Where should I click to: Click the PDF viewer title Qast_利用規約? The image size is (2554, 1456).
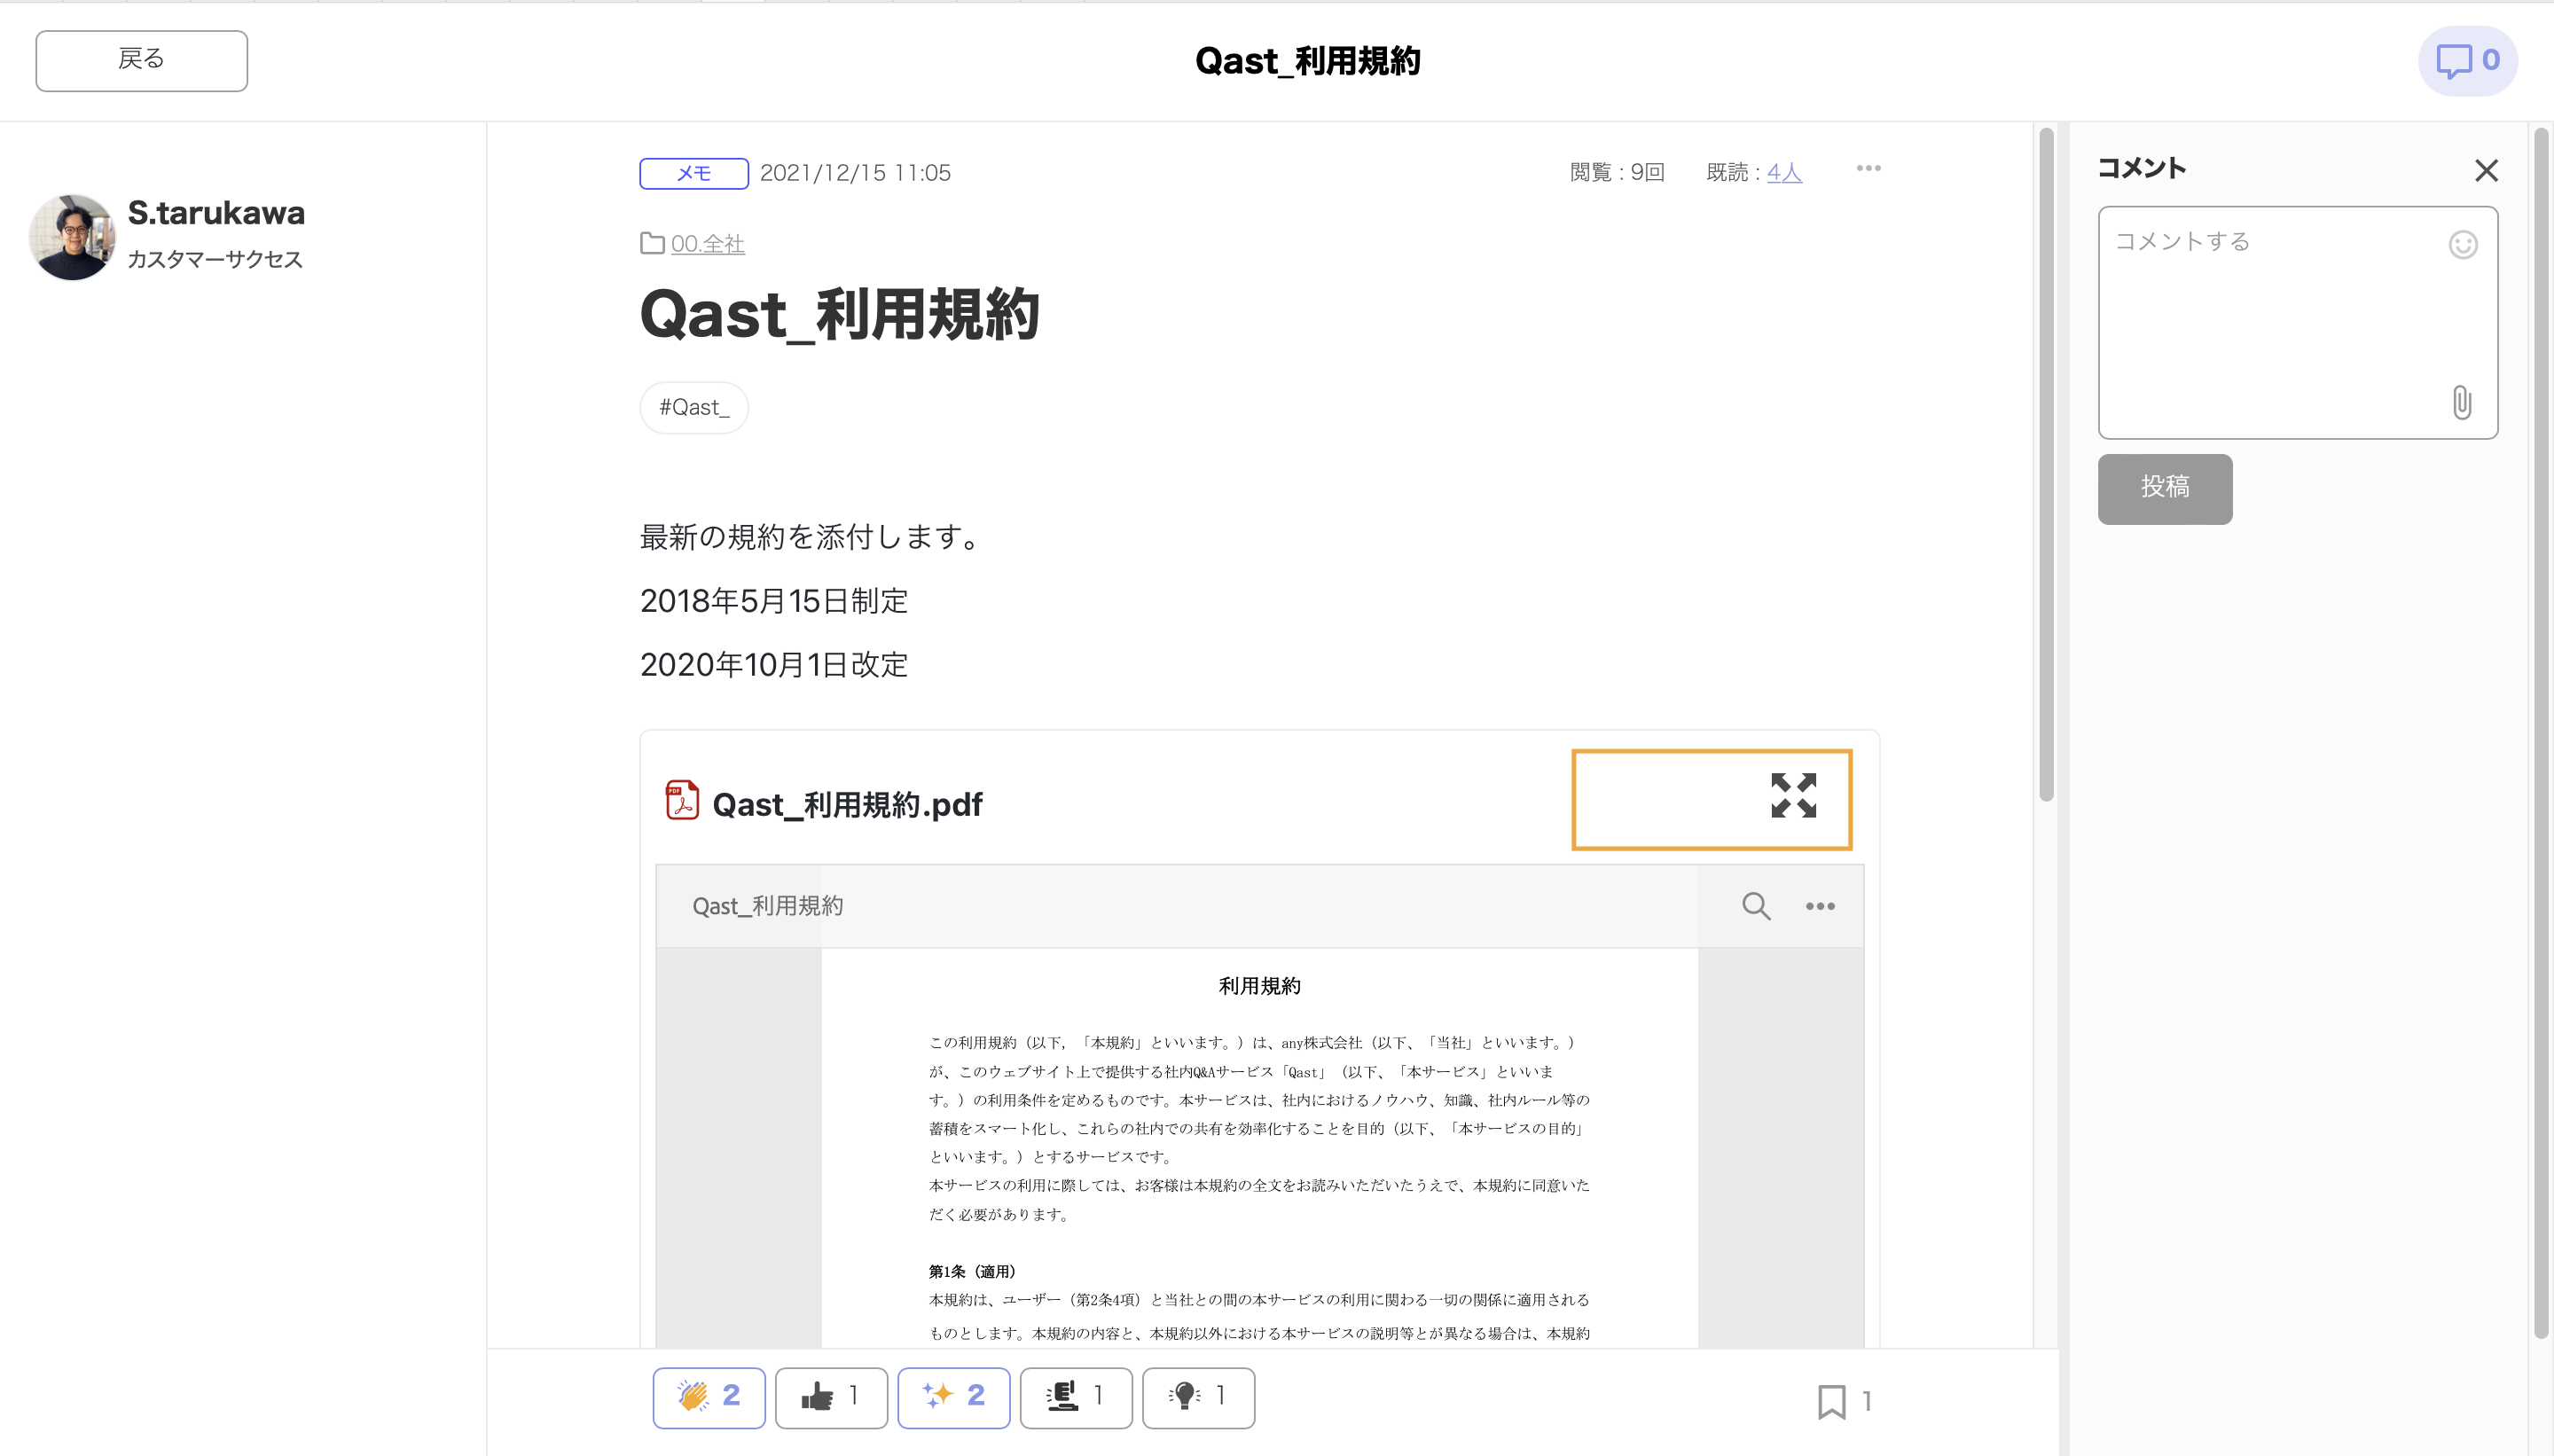[x=768, y=906]
